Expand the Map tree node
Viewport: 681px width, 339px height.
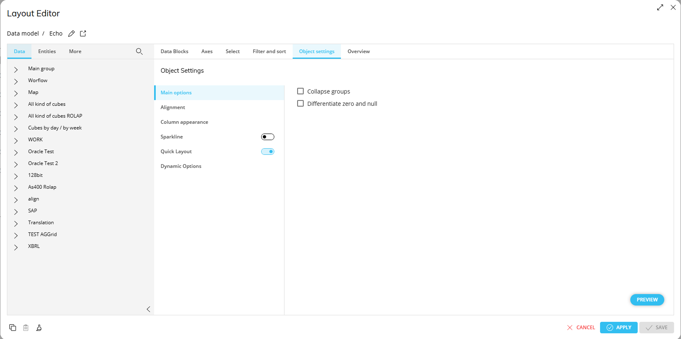[x=16, y=93]
